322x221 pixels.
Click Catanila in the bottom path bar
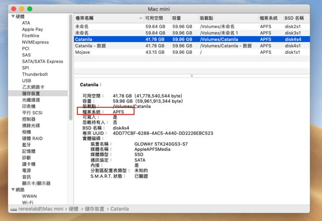(120, 209)
